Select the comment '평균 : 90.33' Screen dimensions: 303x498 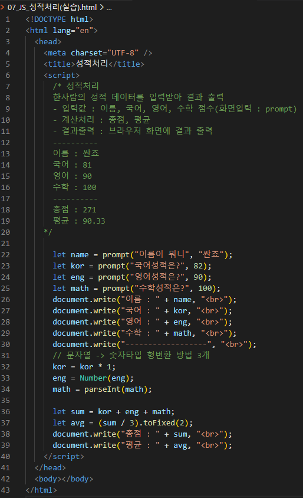pos(79,221)
